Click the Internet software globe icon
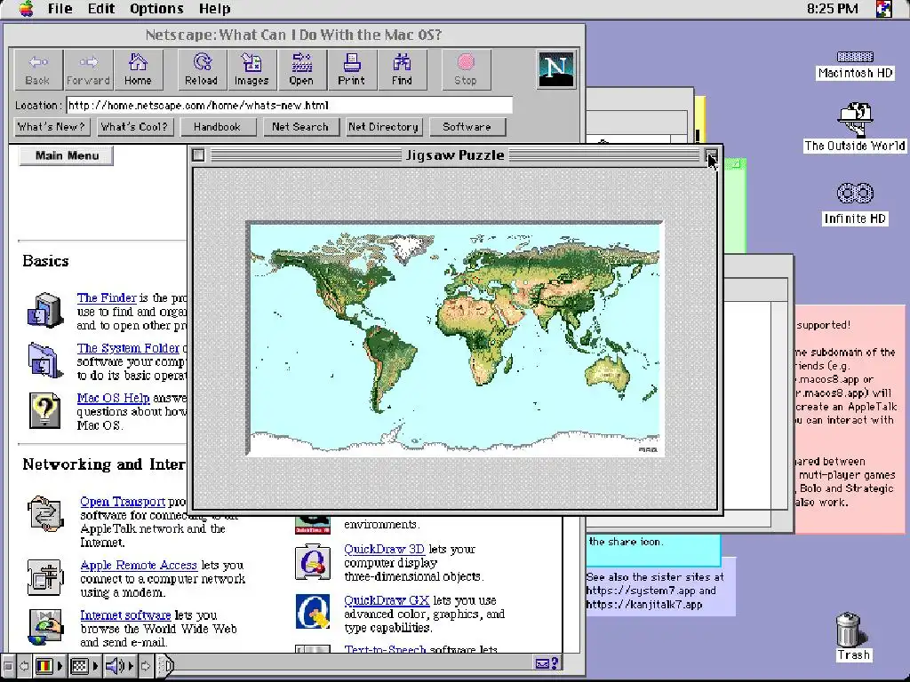The height and width of the screenshot is (682, 910). (46, 627)
